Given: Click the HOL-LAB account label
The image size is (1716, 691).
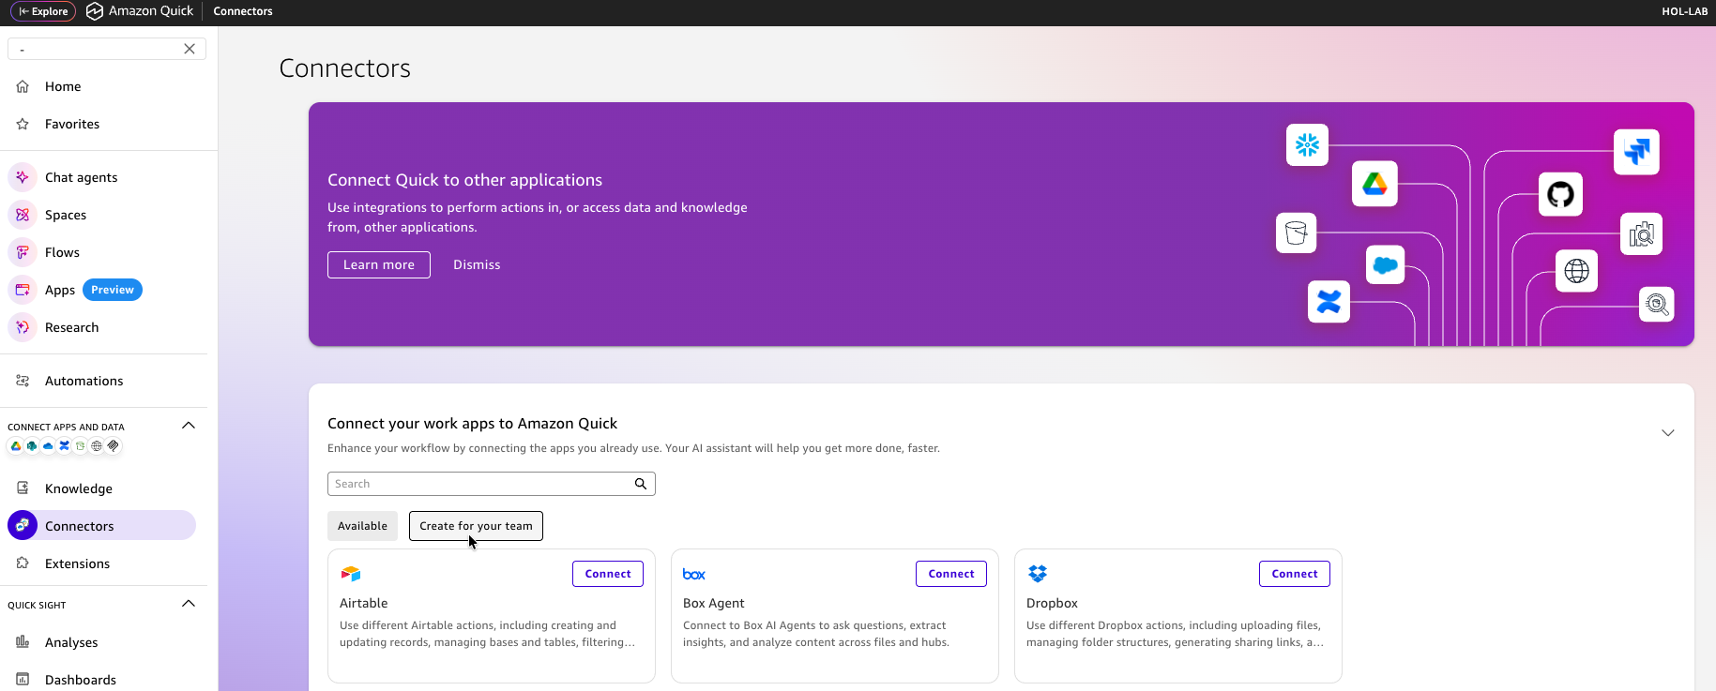Looking at the screenshot, I should click(x=1684, y=11).
